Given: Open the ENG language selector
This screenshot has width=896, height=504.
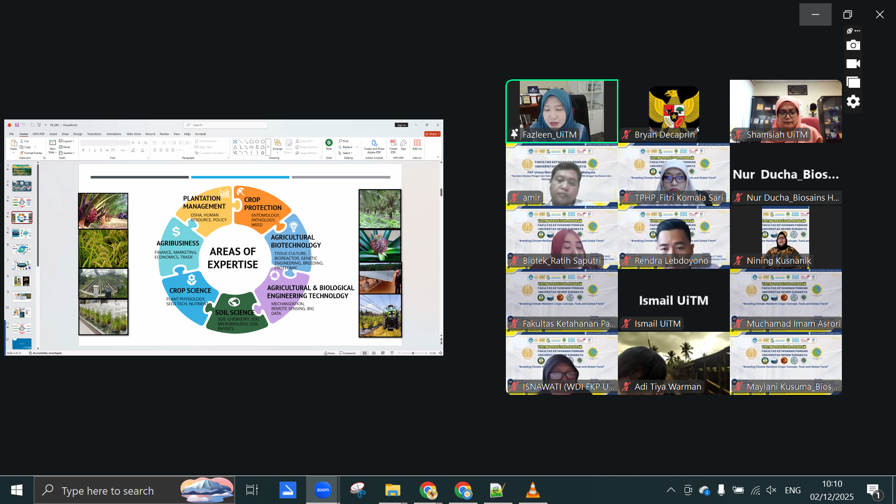Looking at the screenshot, I should [x=792, y=490].
